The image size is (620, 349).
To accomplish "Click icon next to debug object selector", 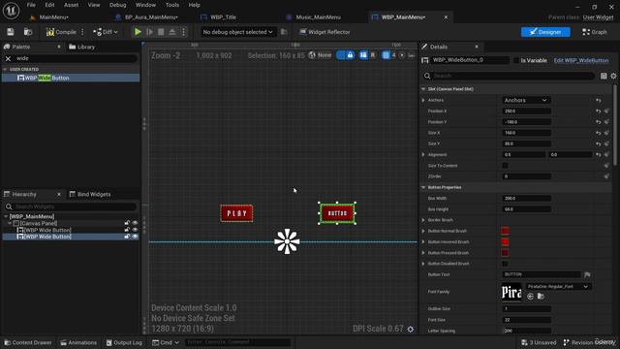I will tap(284, 32).
